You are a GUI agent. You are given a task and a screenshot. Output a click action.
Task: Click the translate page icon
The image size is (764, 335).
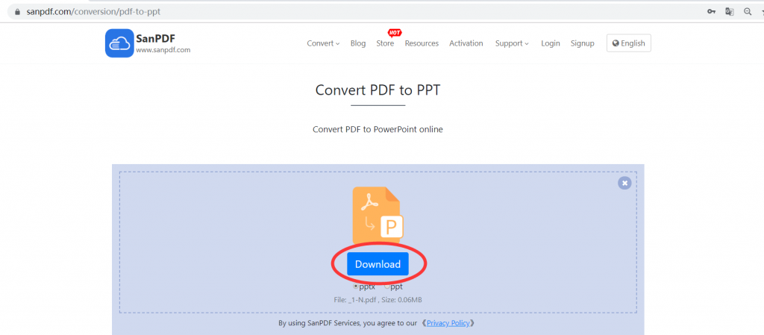tap(730, 12)
